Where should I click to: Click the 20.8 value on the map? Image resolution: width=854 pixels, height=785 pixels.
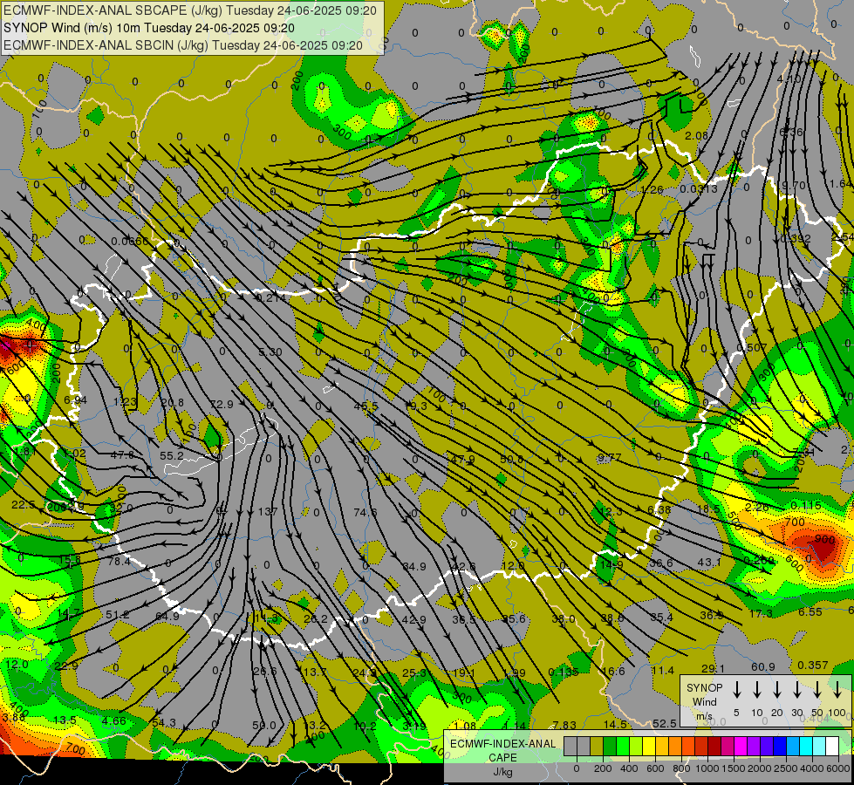point(172,403)
